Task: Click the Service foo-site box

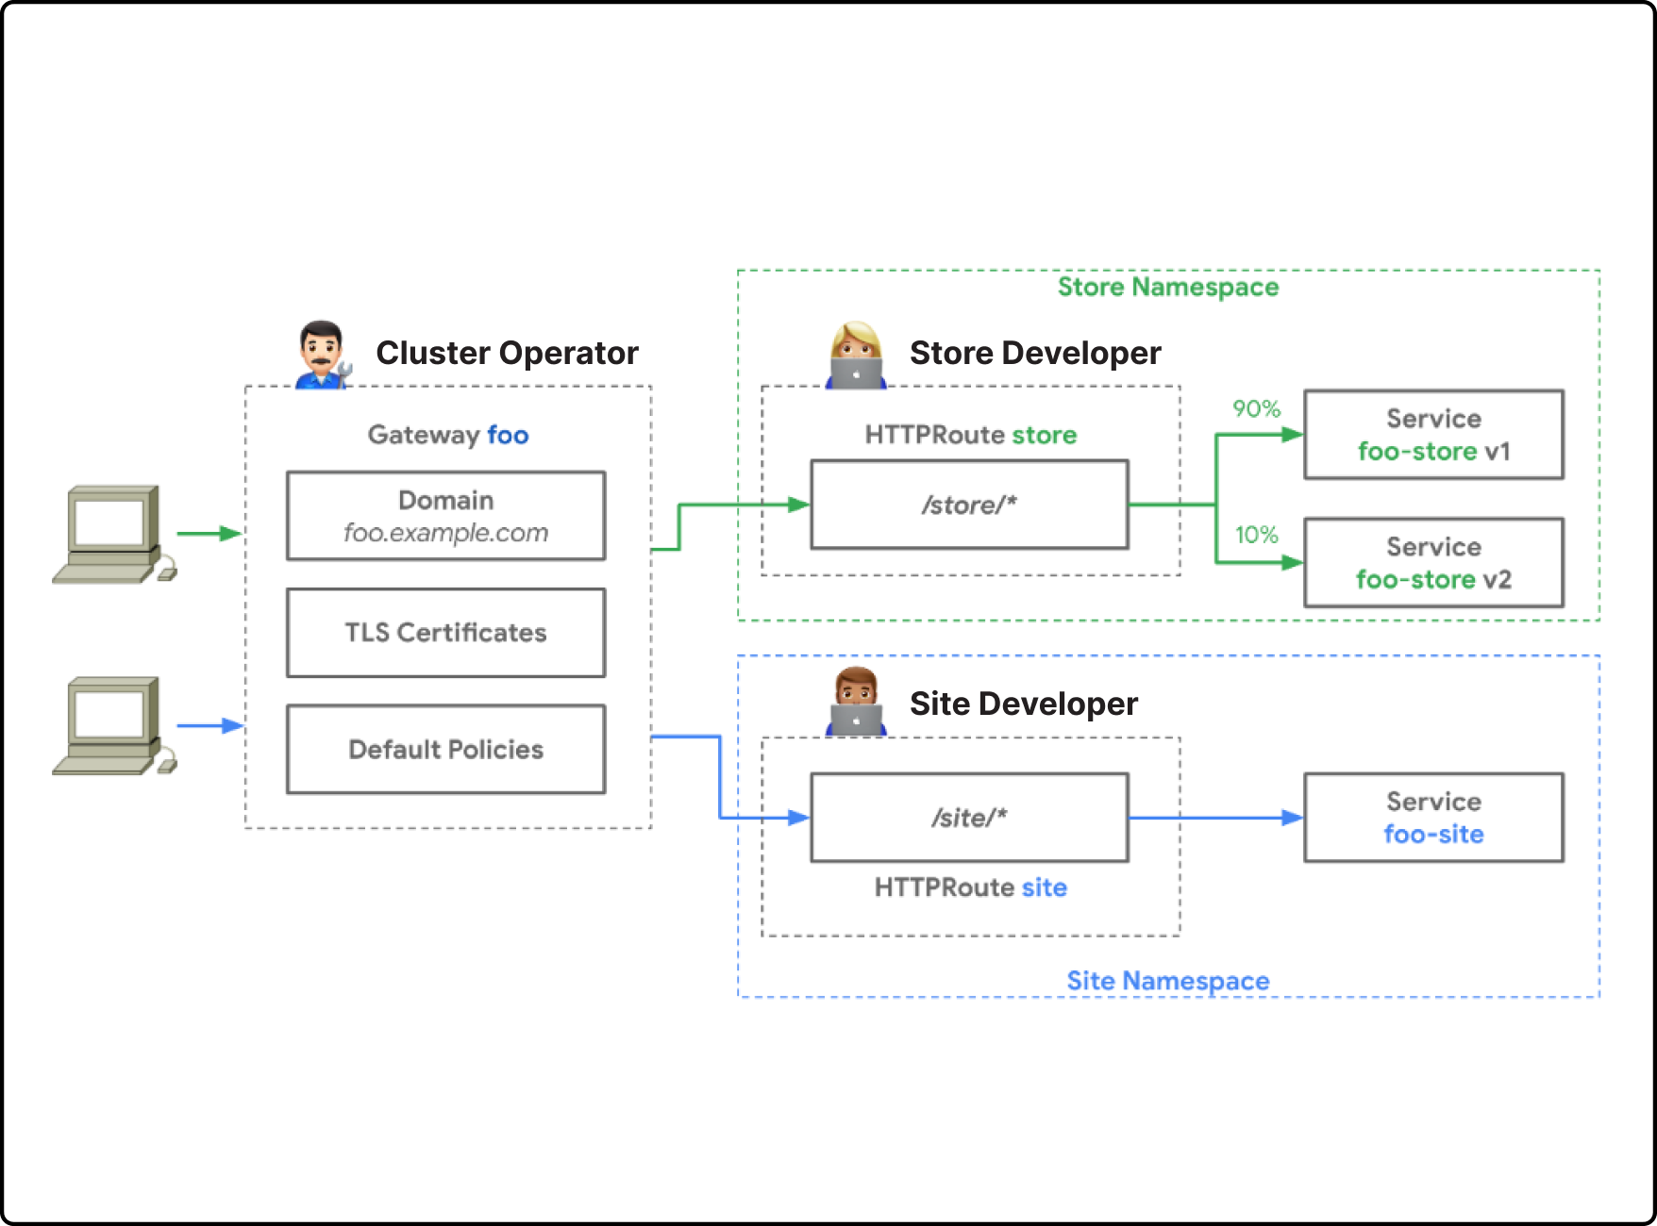Action: tap(1434, 818)
